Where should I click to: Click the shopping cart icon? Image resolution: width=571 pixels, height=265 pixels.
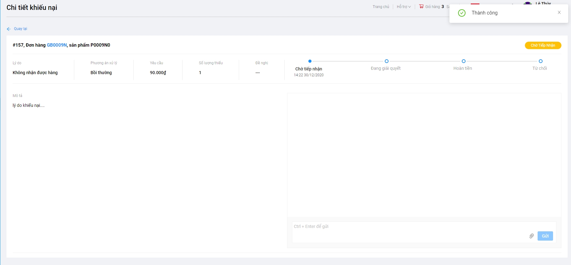[421, 6]
